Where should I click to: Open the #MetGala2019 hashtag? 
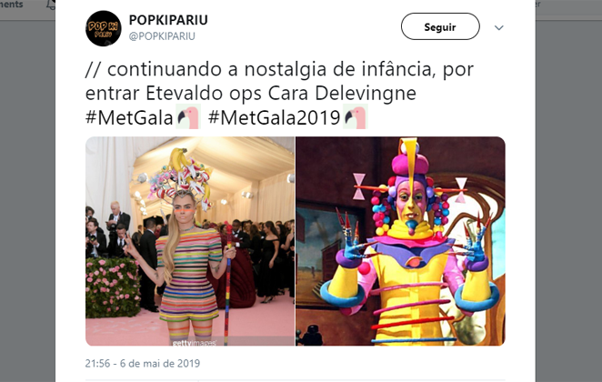(274, 117)
